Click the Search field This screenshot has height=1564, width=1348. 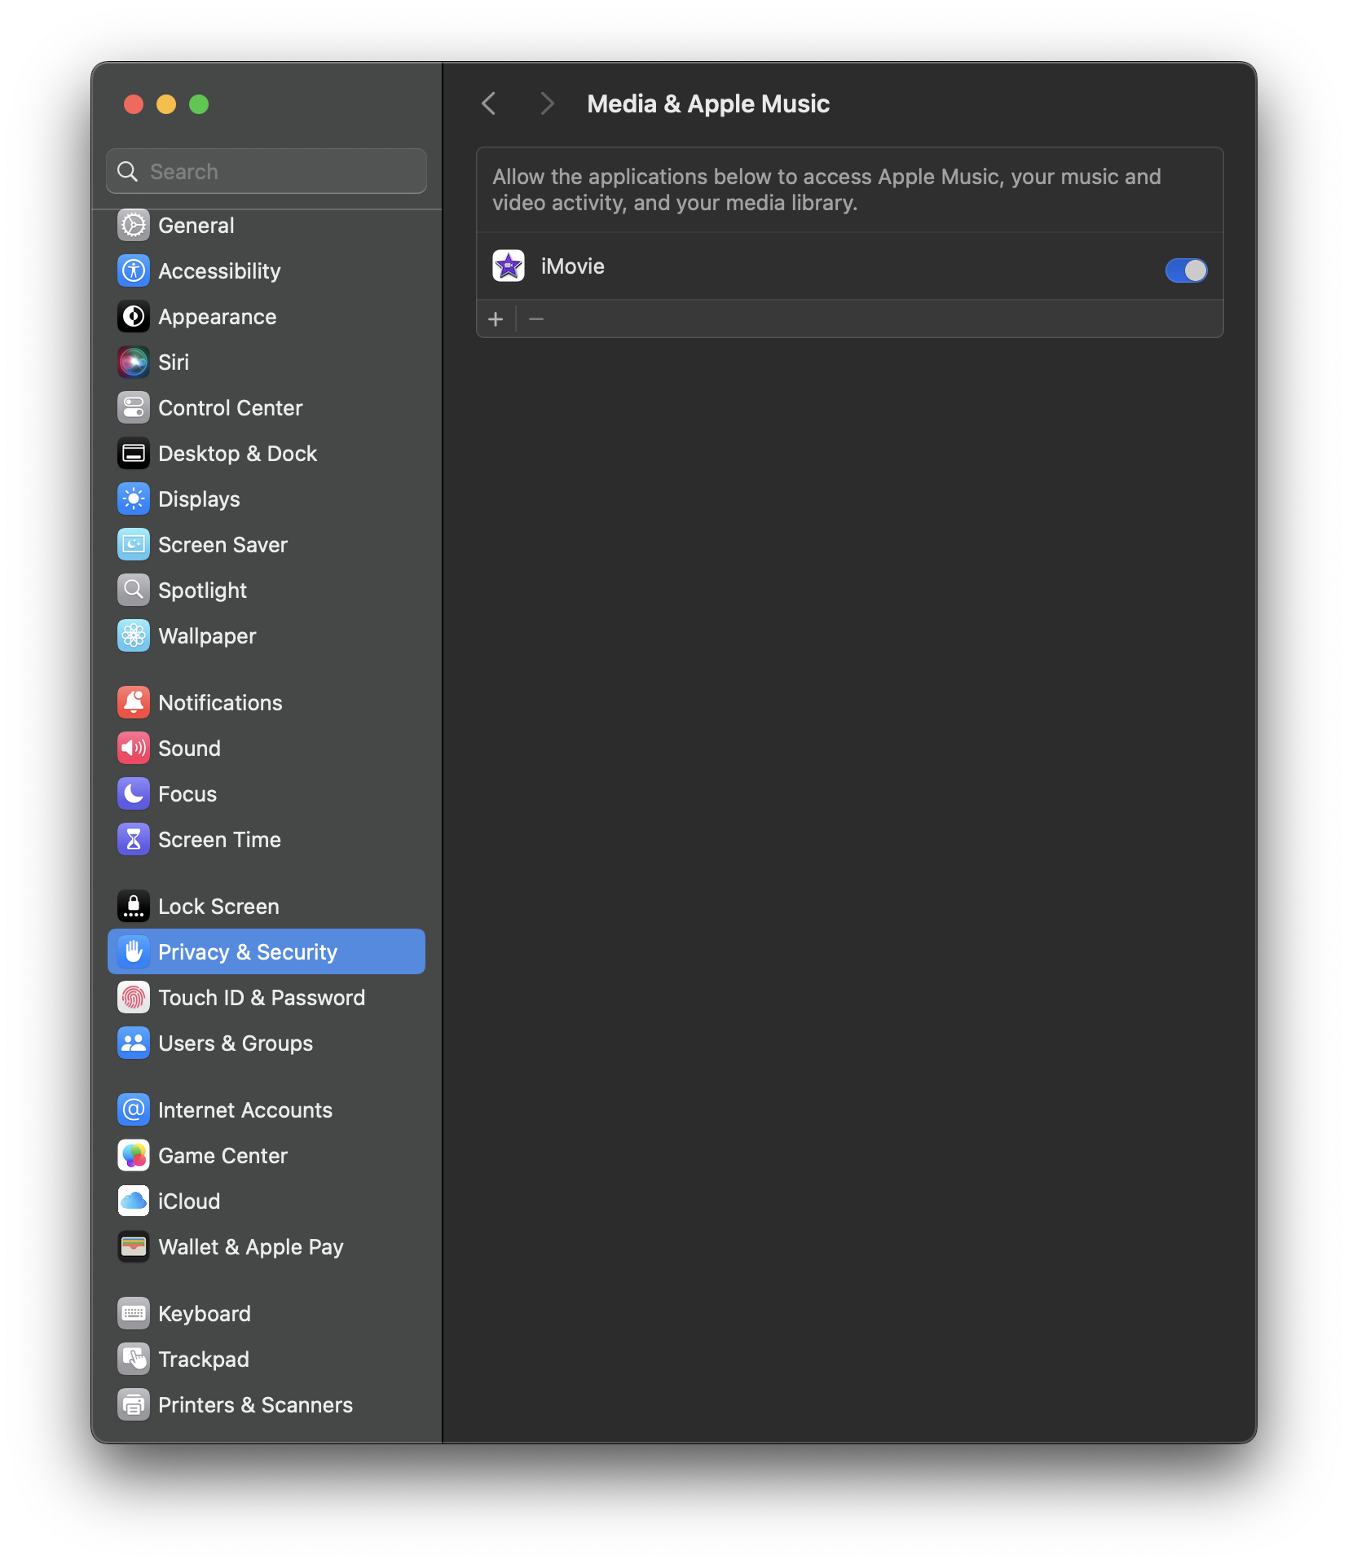267,171
